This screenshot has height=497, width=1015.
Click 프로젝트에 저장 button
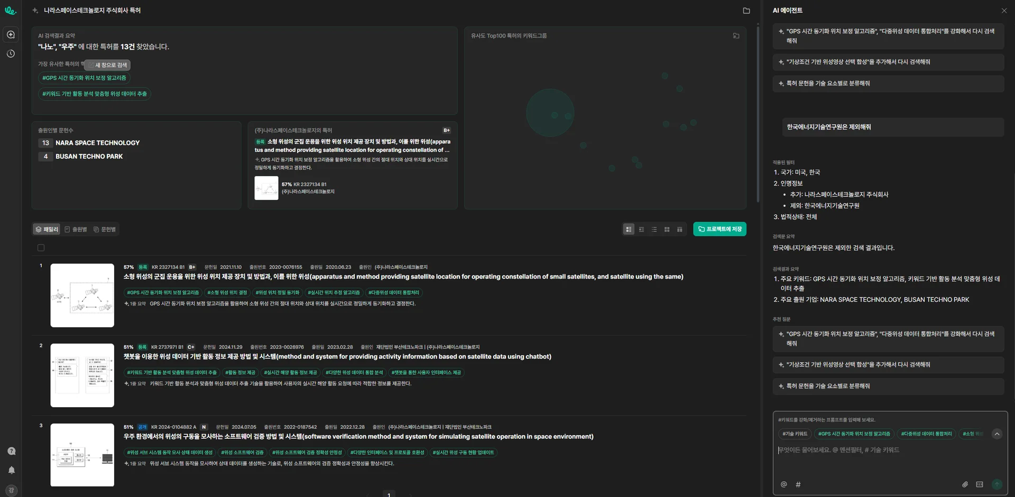[x=719, y=229]
